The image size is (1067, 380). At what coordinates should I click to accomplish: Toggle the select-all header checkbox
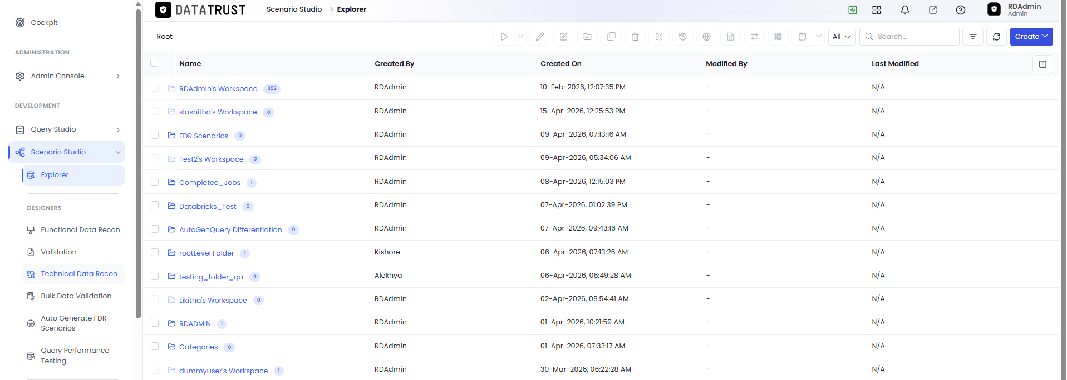tap(154, 63)
